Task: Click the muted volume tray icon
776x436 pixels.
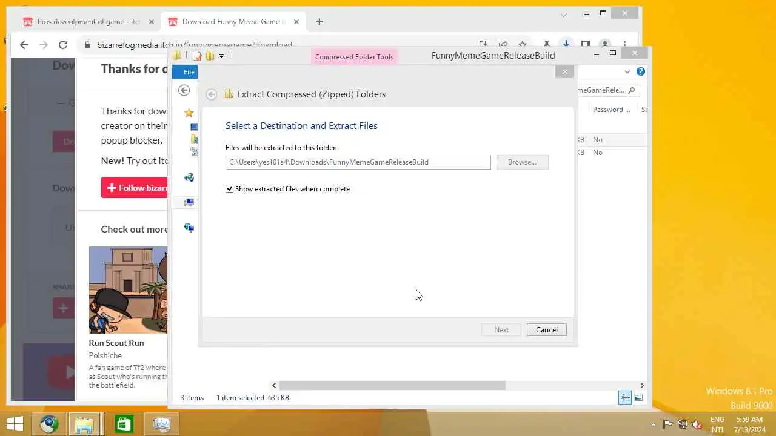Action: point(697,424)
